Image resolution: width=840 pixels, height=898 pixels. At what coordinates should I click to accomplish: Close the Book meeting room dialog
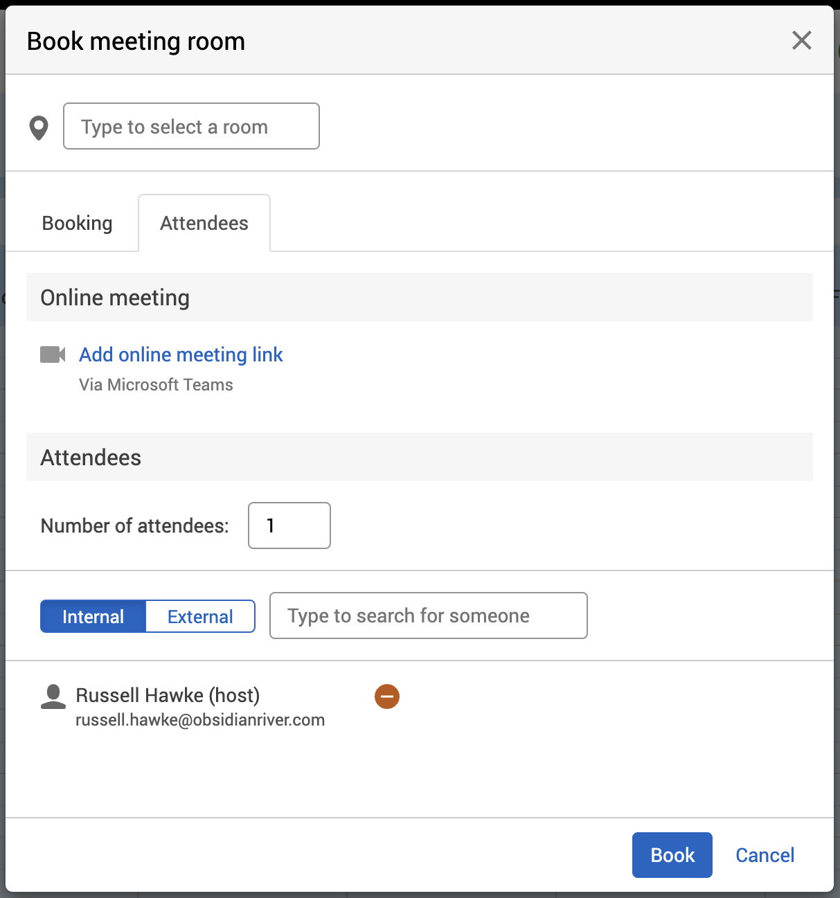click(x=801, y=41)
